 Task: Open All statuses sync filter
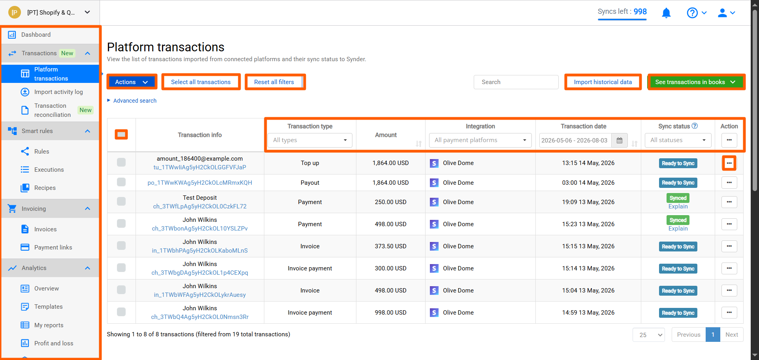(678, 140)
